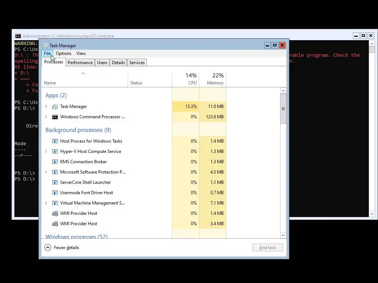378x283 pixels.
Task: Click the Fewer details circle arrow icon
Action: pyautogui.click(x=48, y=247)
